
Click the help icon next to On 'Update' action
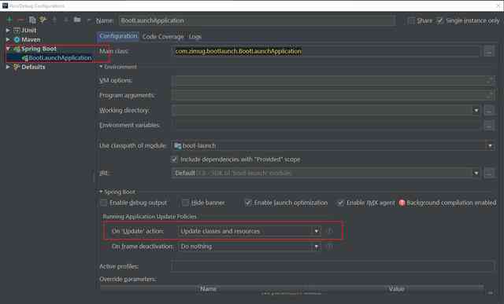(330, 231)
